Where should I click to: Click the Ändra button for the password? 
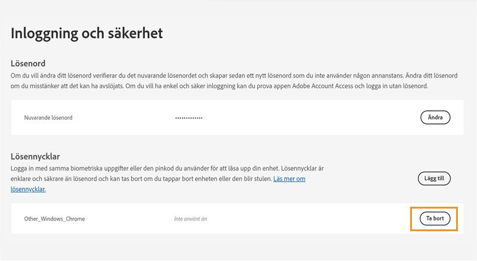click(x=435, y=117)
